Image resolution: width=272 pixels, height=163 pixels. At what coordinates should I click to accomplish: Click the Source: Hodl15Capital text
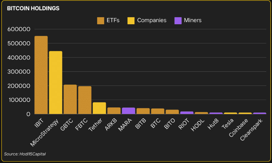click(25, 154)
